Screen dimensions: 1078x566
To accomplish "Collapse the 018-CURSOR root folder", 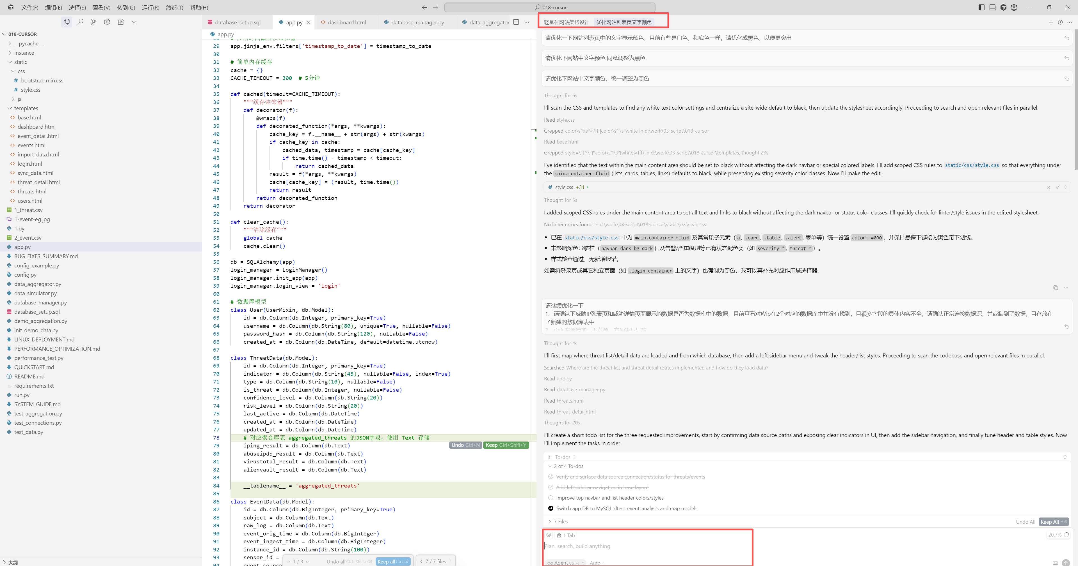I will pyautogui.click(x=4, y=34).
